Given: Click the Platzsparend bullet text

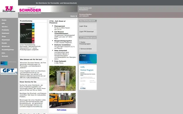Looking at the screenshot, I should click(x=59, y=26).
